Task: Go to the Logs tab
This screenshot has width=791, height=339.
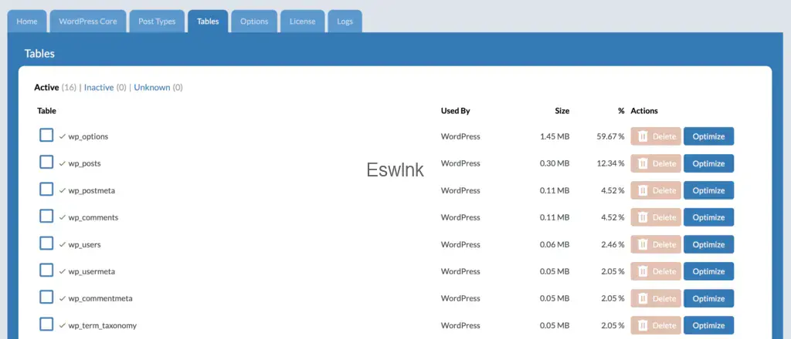Action: 345,22
